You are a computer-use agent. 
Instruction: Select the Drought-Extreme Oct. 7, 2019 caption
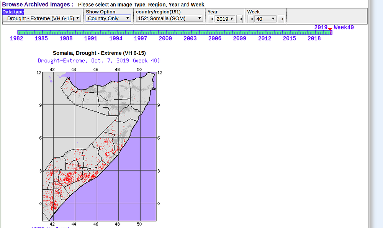pos(99,61)
